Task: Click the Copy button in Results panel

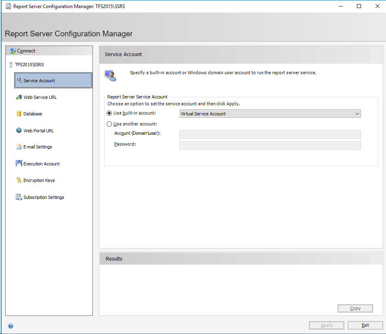Action: point(355,308)
